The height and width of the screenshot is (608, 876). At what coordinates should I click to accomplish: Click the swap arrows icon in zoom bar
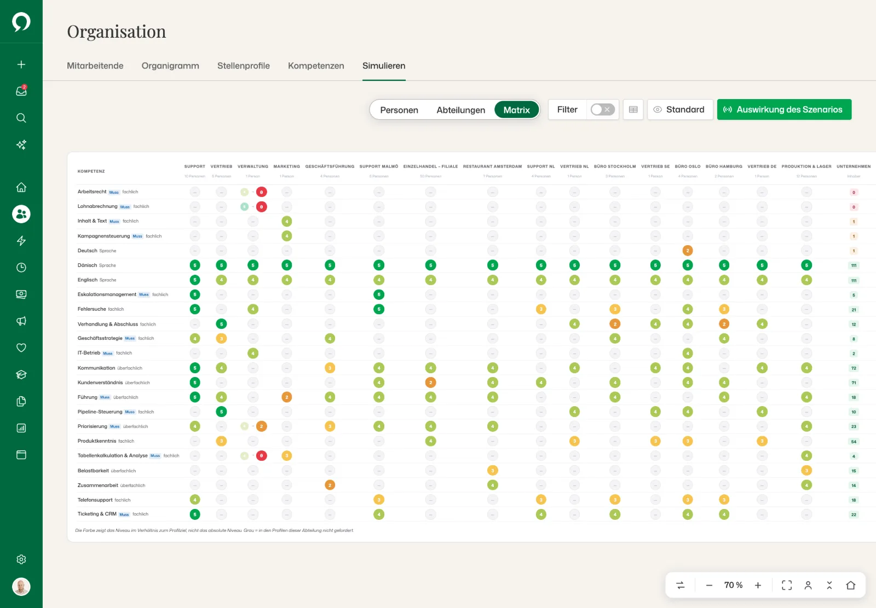681,585
